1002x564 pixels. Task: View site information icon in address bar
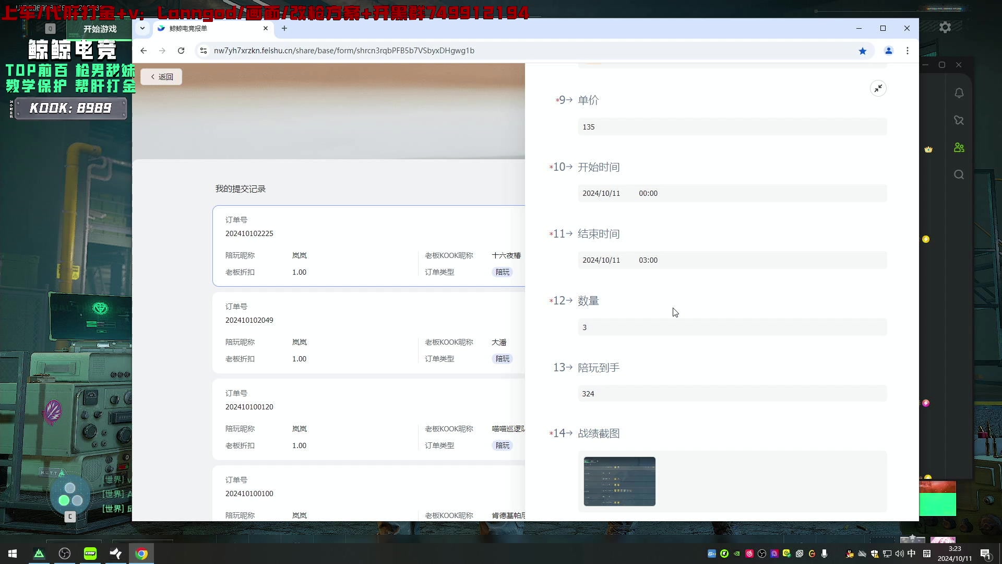204,51
